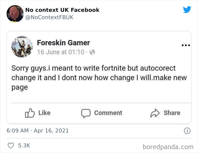
Task: Click the Facebook post text body
Action: click(x=99, y=78)
